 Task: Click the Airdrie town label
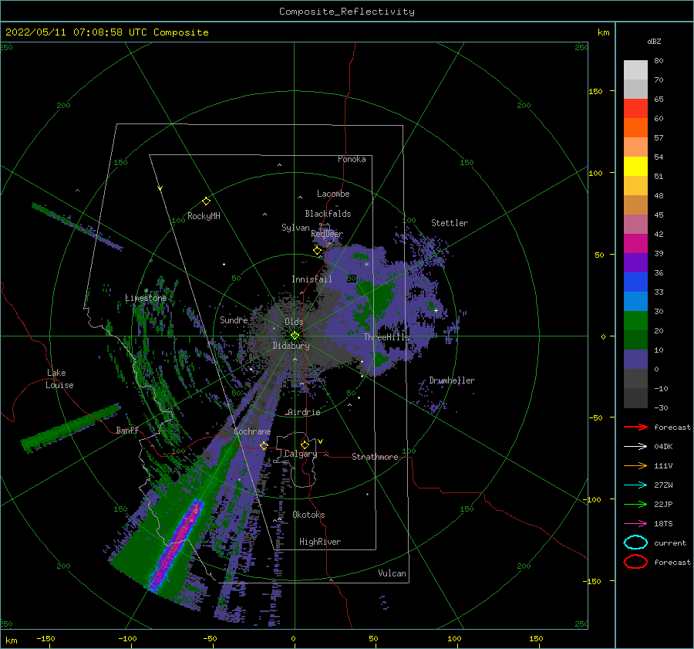304,412
